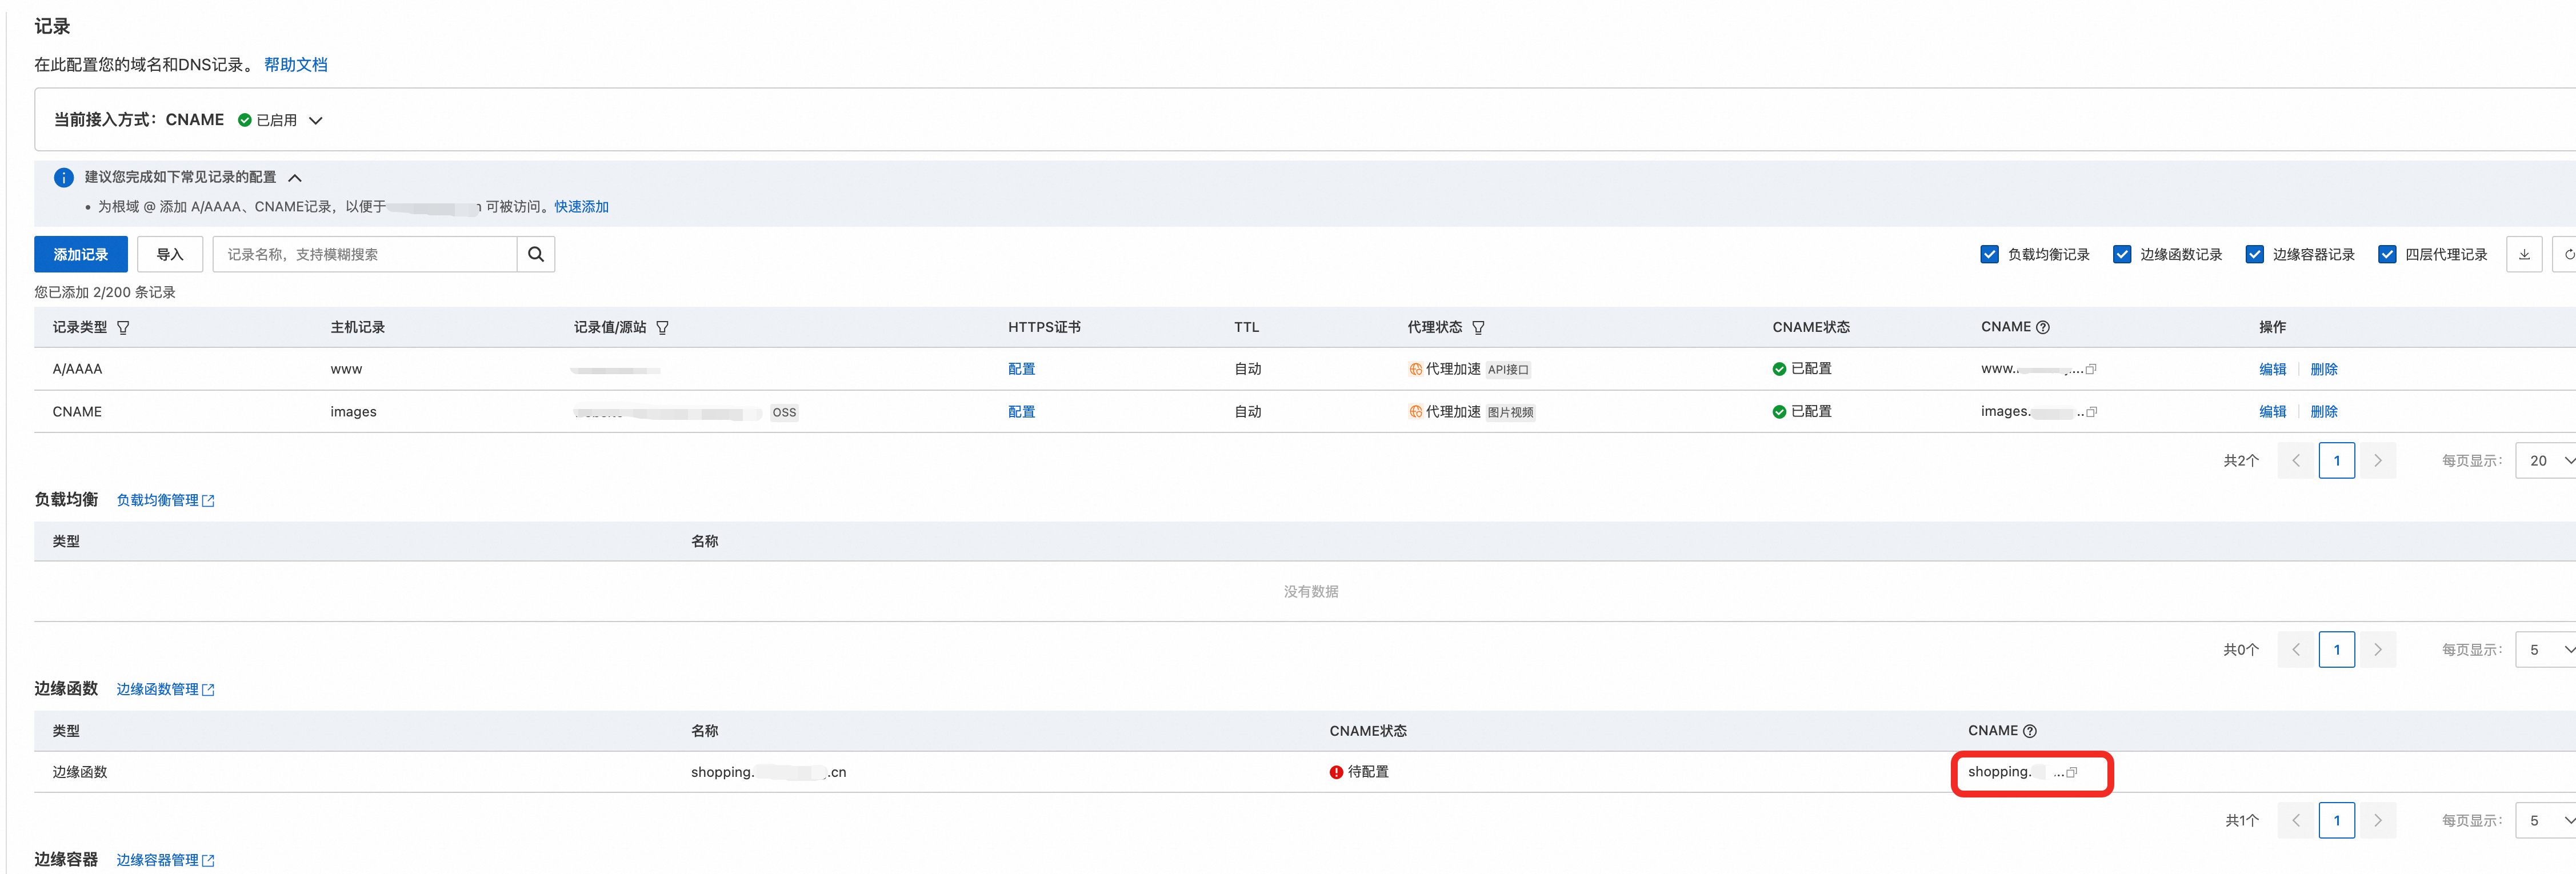This screenshot has width=2576, height=874.
Task: Click 编辑 for the images record
Action: pyautogui.click(x=2272, y=412)
